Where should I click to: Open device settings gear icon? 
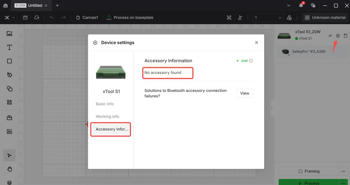tap(338, 36)
